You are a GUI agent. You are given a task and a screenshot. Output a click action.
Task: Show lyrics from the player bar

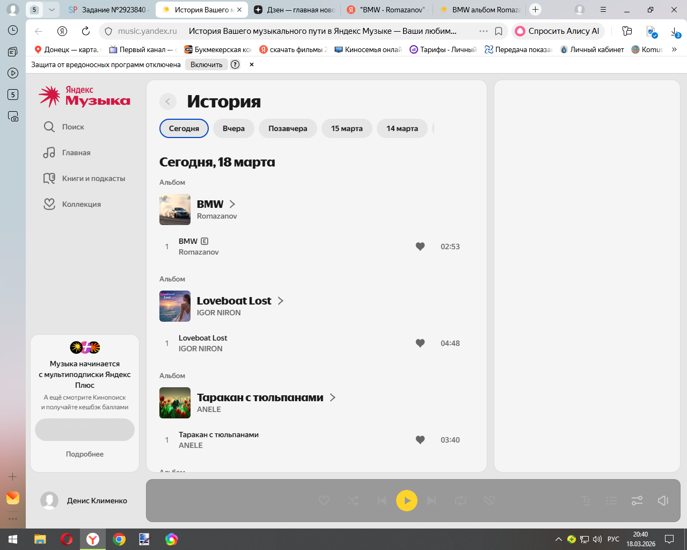(586, 501)
